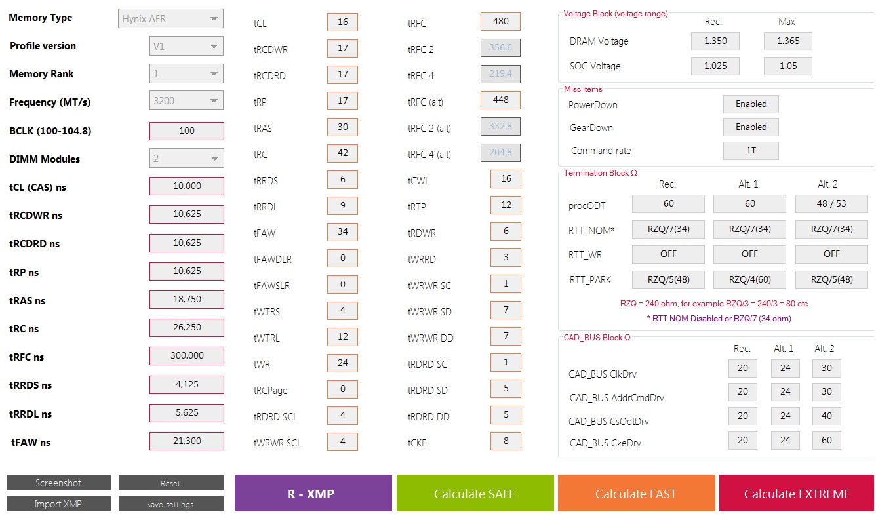This screenshot has width=876, height=514.
Task: Click the green Calculate SAFE button
Action: tap(475, 494)
